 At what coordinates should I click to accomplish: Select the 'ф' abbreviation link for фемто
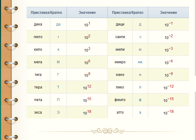[140, 100]
